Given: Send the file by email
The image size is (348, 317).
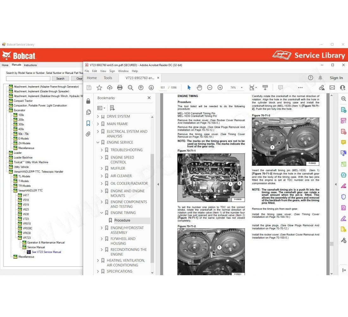Looking at the screenshot, I should [332, 87].
